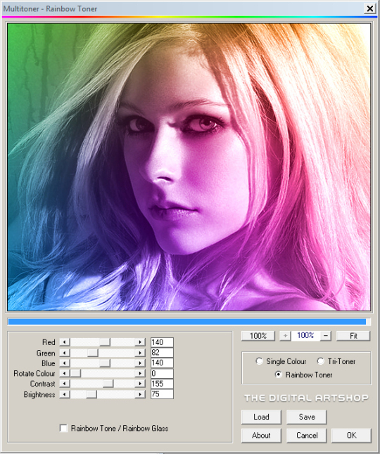Confirm with the OK button
This screenshot has height=454, width=380.
(x=352, y=435)
